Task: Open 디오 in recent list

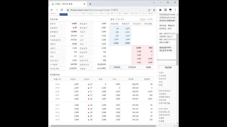Action: (x=160, y=82)
